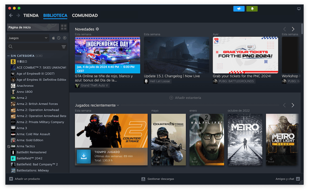Go forward with the right navigation arrow
The height and width of the screenshot is (191, 309).
(x=18, y=15)
